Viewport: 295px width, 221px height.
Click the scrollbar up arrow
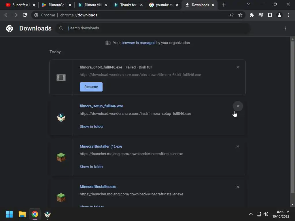click(x=292, y=39)
